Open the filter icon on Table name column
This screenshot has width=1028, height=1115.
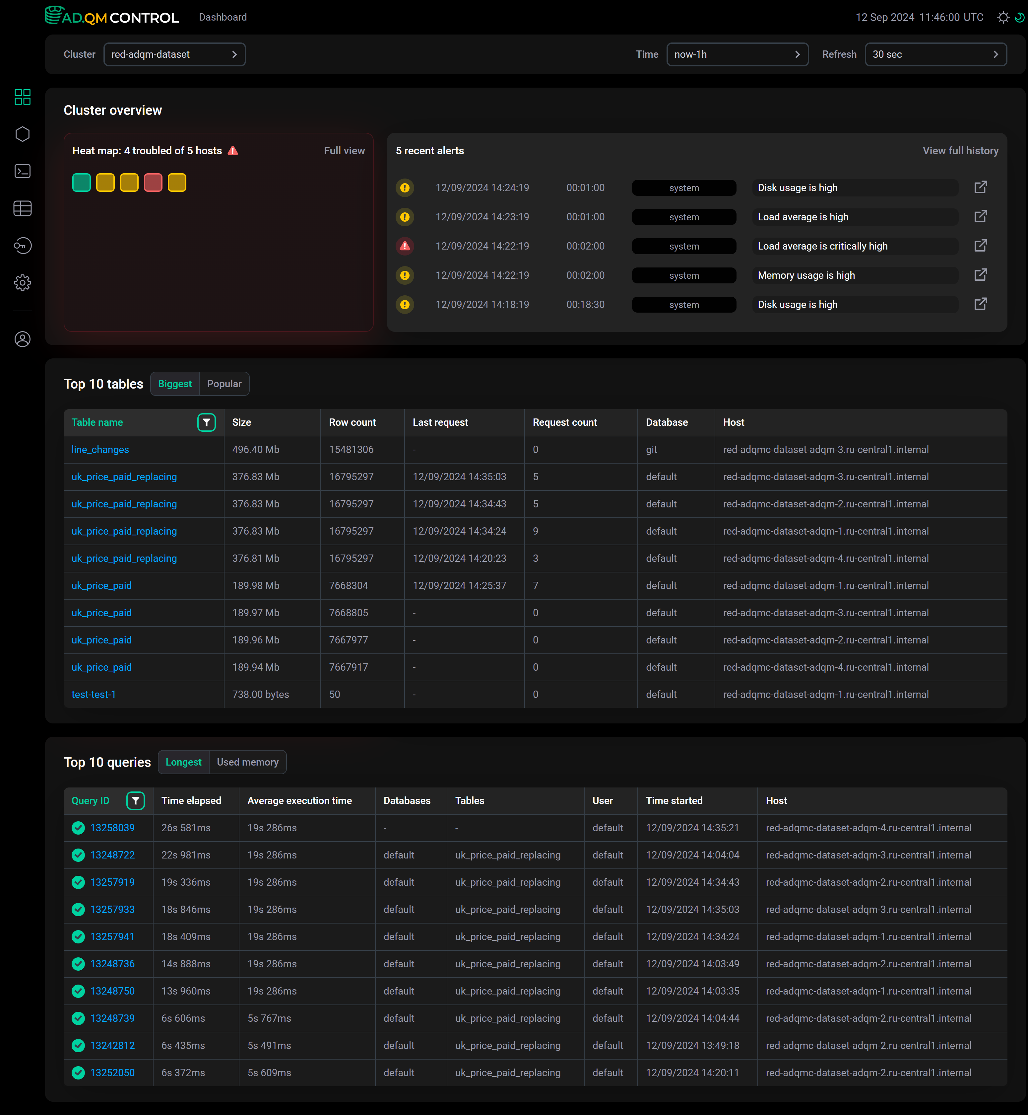point(206,422)
